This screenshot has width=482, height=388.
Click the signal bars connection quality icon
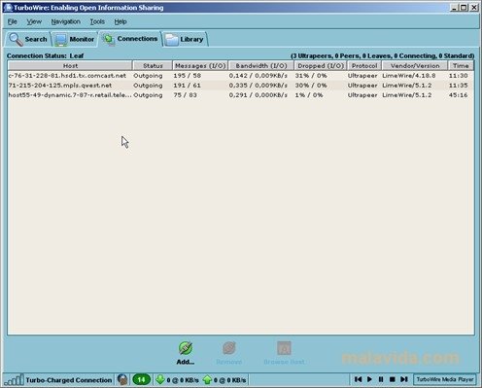pyautogui.click(x=14, y=379)
